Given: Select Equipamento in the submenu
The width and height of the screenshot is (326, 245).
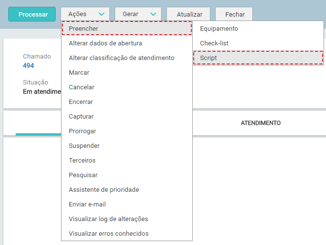Looking at the screenshot, I should (x=258, y=29).
